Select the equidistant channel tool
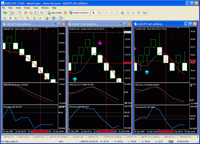This screenshot has height=144, width=200. pos(123,13)
